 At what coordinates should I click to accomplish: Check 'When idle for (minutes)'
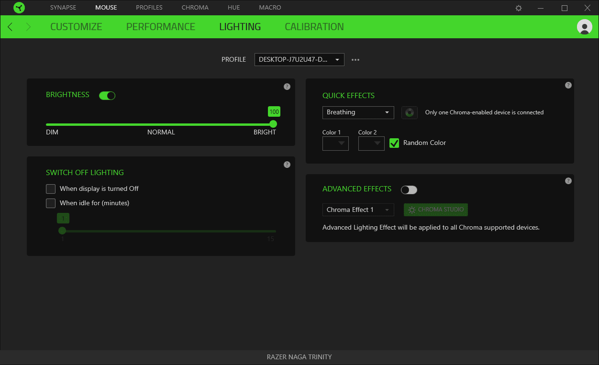[51, 203]
